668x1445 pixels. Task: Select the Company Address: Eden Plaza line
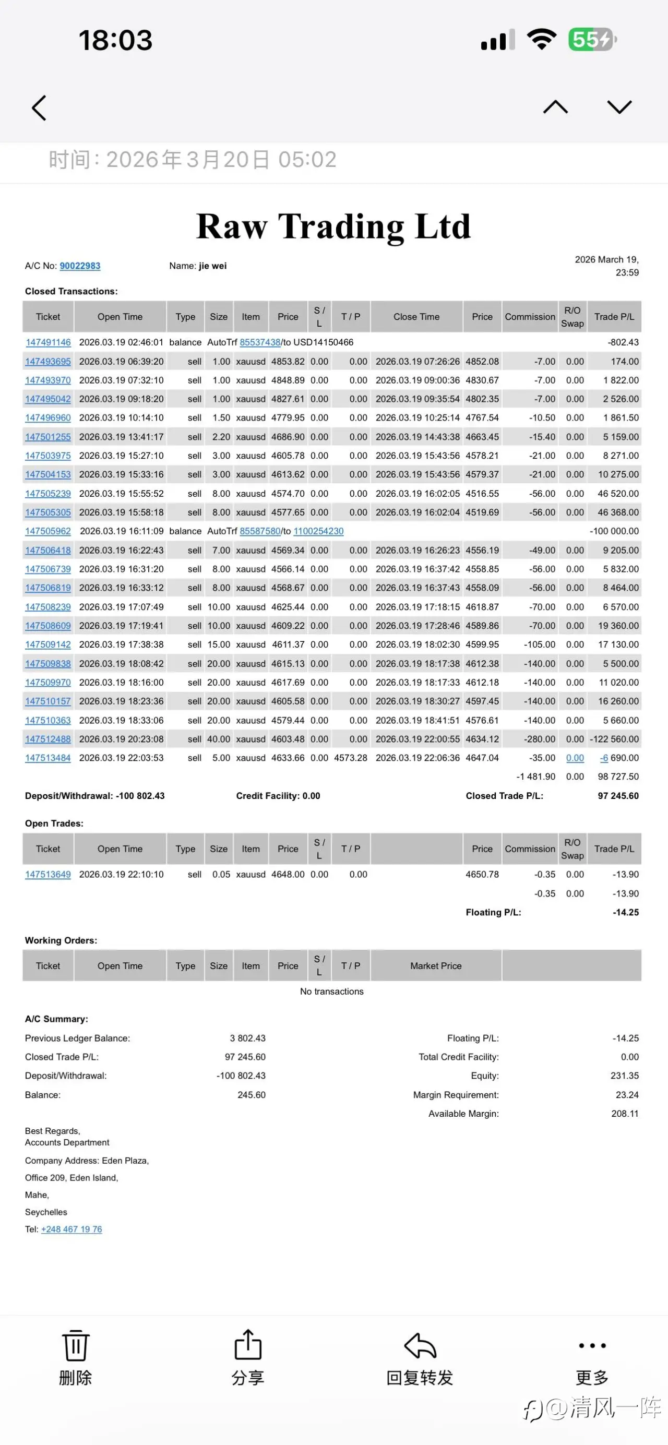[x=87, y=1161]
